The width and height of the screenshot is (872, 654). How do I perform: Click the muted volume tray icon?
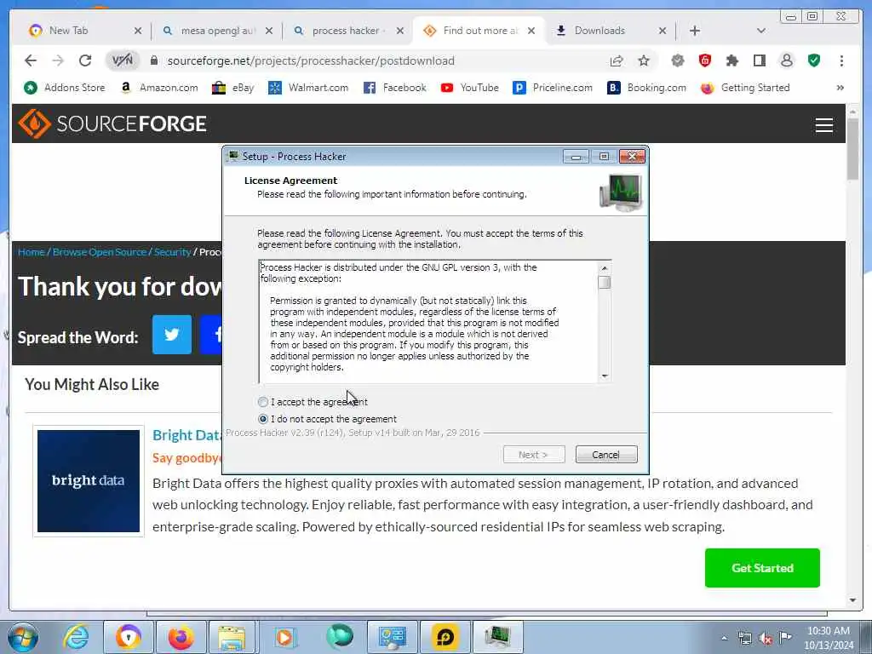click(766, 639)
